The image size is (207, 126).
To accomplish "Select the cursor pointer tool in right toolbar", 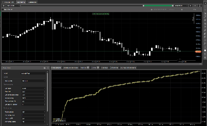I will point(205,3).
